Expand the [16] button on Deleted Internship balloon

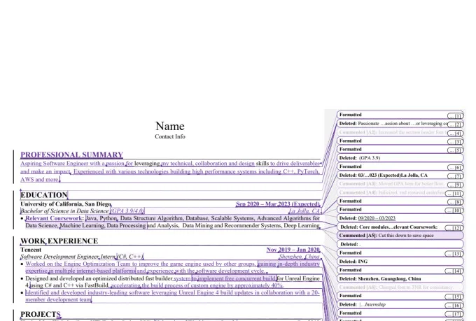click(454, 306)
